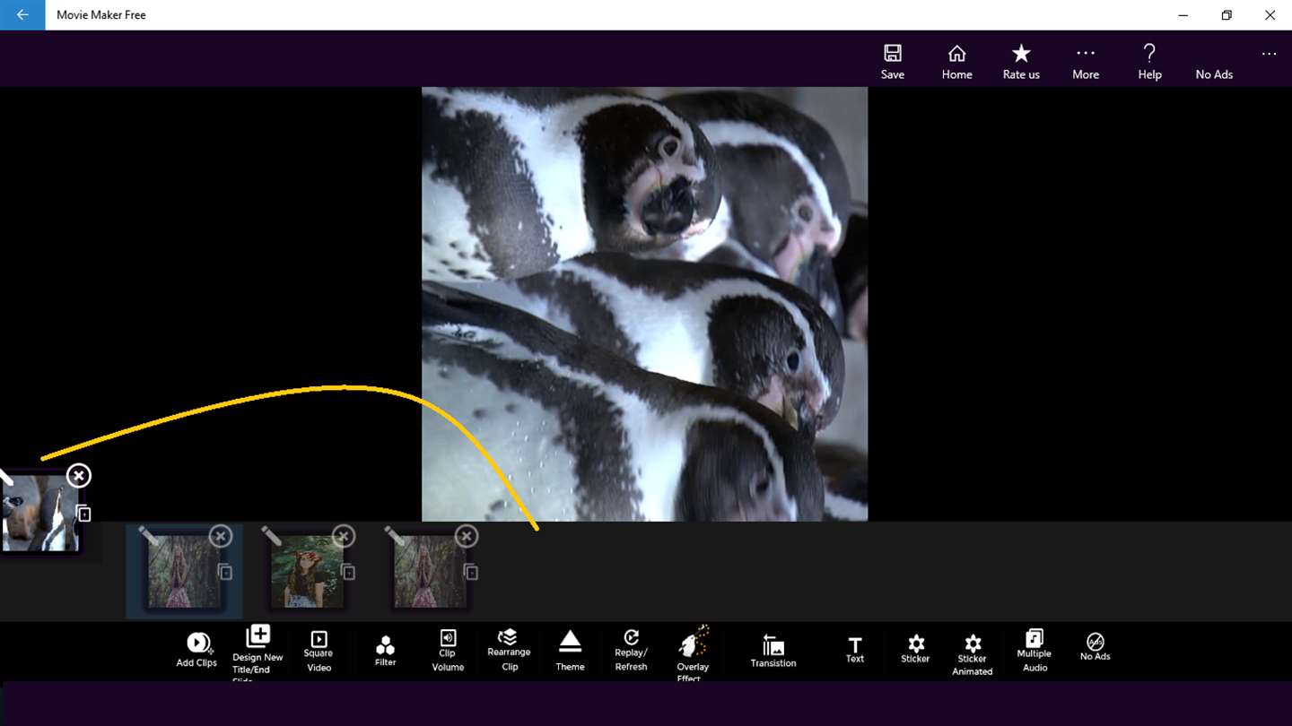Duplicate the second timeline clip
The image size is (1292, 726).
(x=348, y=572)
